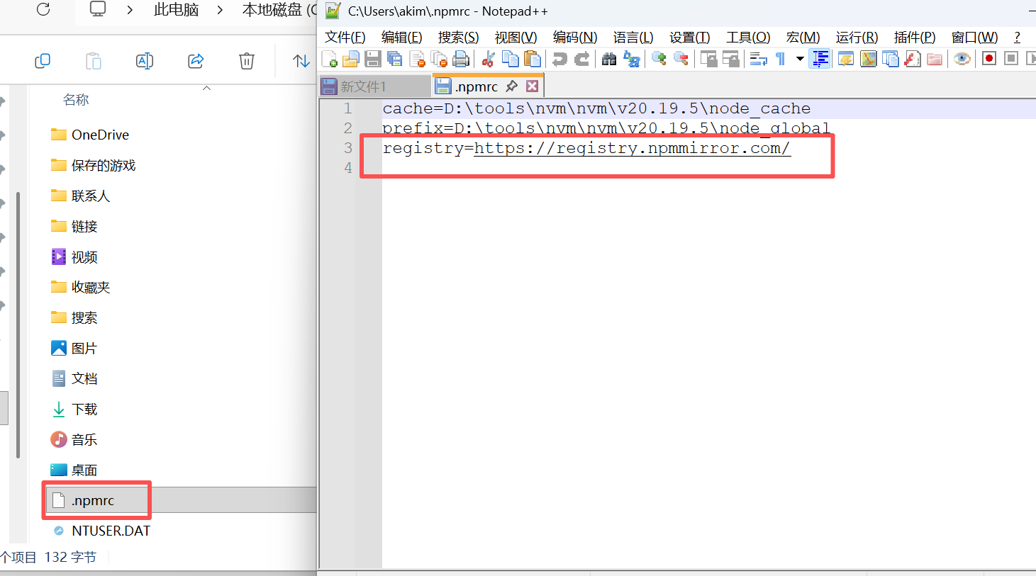Close the .npmrc tab with its X button
This screenshot has height=576, width=1036.
click(532, 86)
